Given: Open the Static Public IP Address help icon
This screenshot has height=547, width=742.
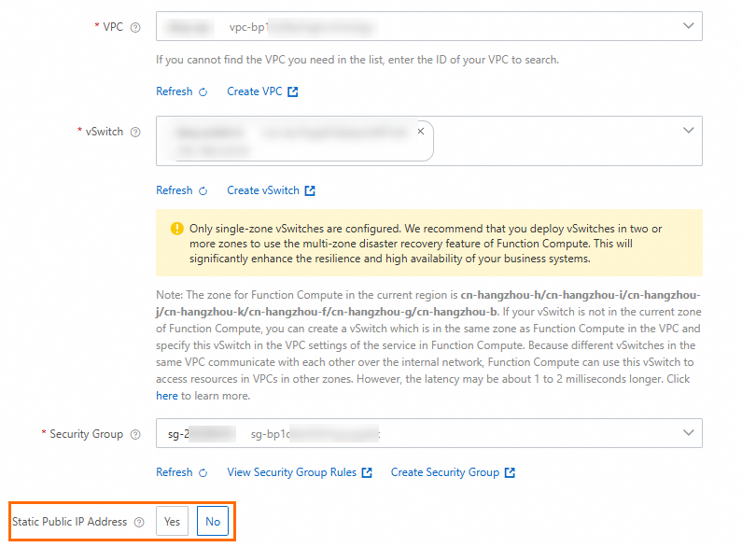Looking at the screenshot, I should click(139, 523).
